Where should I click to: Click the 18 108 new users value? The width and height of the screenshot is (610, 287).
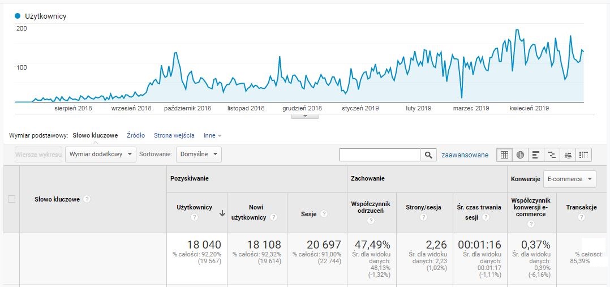tap(264, 245)
